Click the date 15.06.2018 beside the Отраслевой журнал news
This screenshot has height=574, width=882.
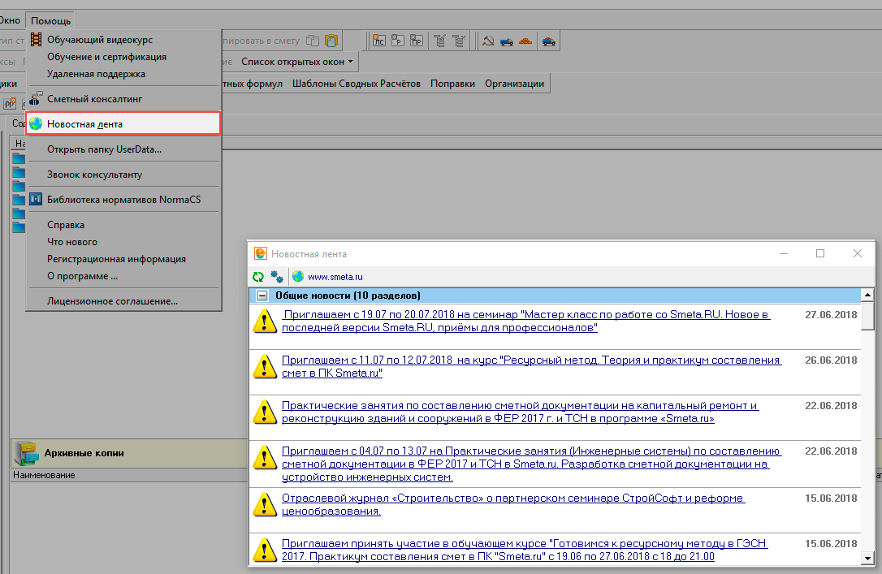[x=831, y=498]
